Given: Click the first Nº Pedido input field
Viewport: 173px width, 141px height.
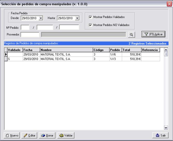Looking at the screenshot, I should pos(25,27).
